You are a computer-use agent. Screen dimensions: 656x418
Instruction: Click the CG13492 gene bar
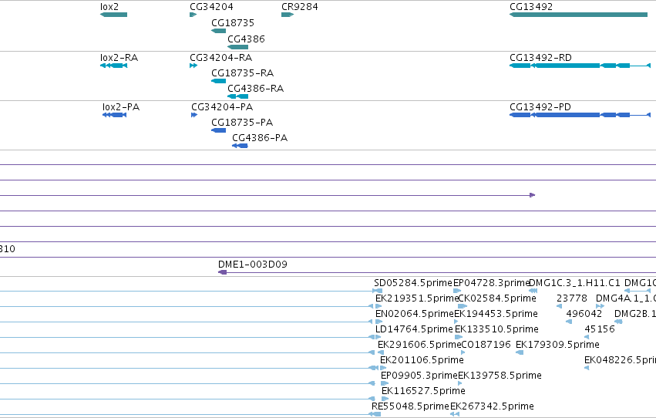click(579, 15)
